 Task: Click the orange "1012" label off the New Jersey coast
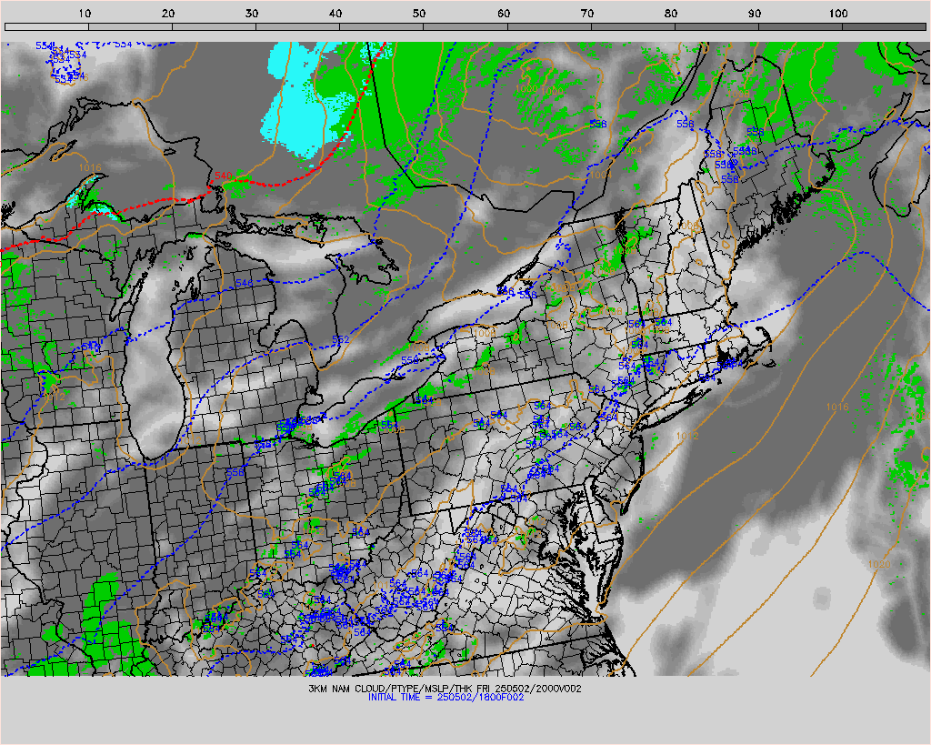point(687,436)
